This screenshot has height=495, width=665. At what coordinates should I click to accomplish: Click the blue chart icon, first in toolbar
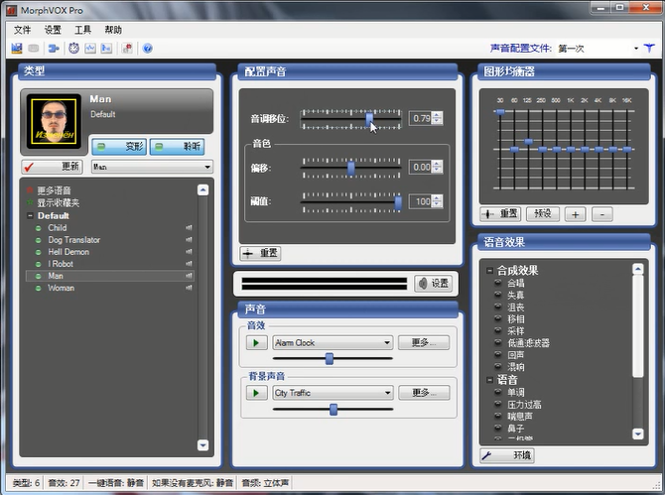click(17, 49)
